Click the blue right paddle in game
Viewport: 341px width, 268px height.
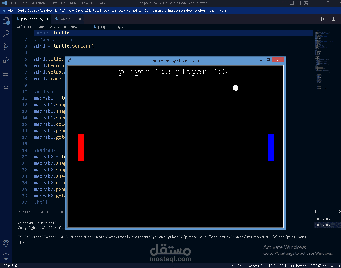[x=271, y=147]
